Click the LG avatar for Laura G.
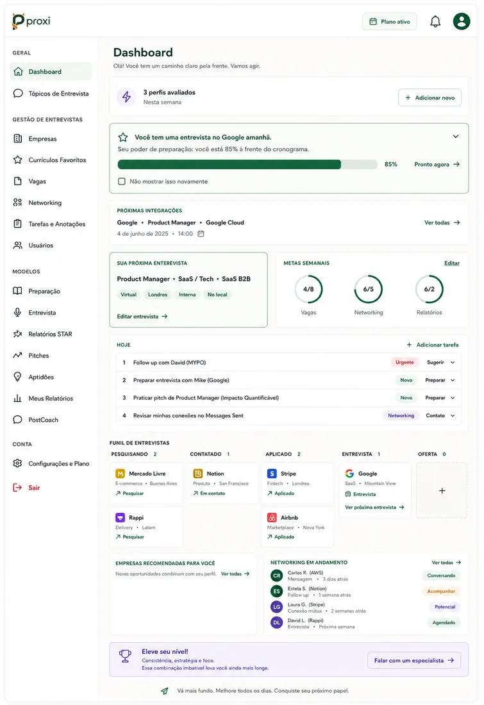484x705 pixels. click(x=277, y=607)
